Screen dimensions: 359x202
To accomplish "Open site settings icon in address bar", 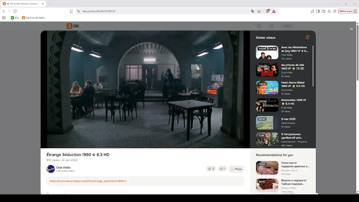I will [79, 11].
